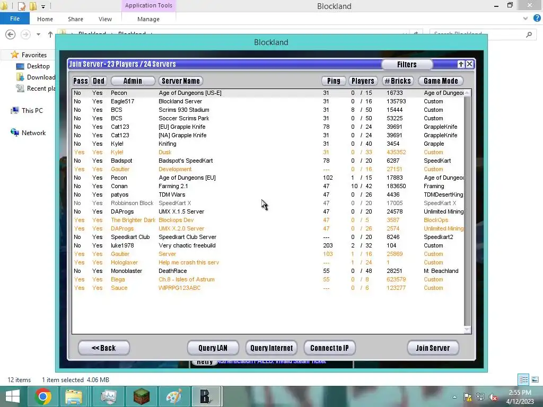543x407 pixels.
Task: Select Badspot's SpeedKart server row
Action: click(x=268, y=161)
